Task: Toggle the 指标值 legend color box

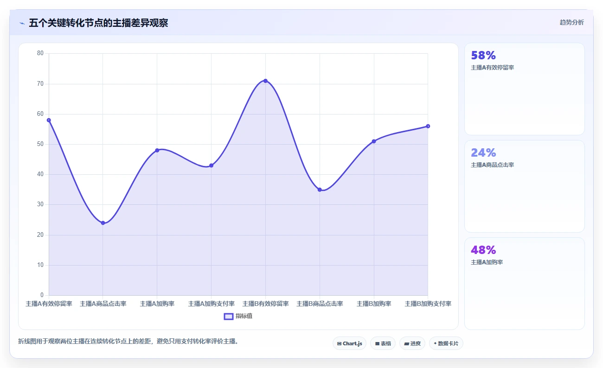Action: 229,316
